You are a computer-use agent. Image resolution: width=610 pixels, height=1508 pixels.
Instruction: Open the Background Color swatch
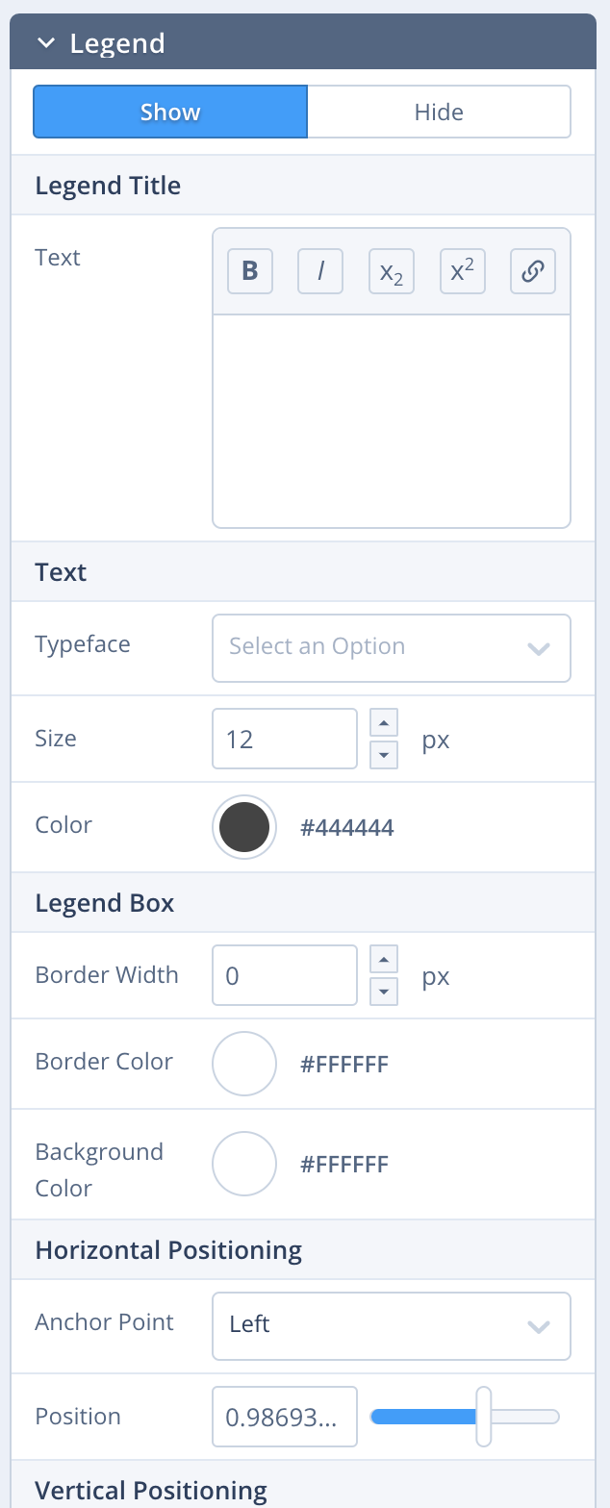pyautogui.click(x=244, y=1164)
